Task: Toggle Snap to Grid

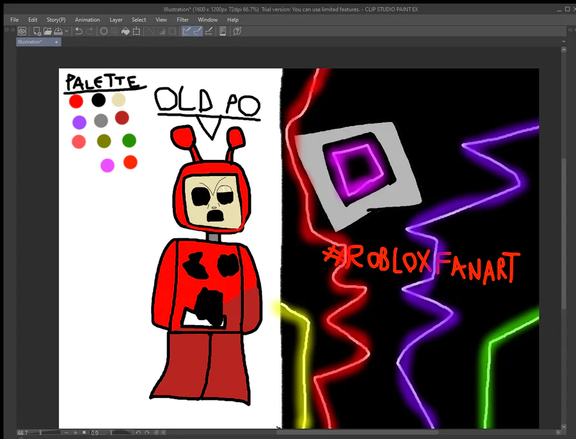Action: tap(209, 31)
